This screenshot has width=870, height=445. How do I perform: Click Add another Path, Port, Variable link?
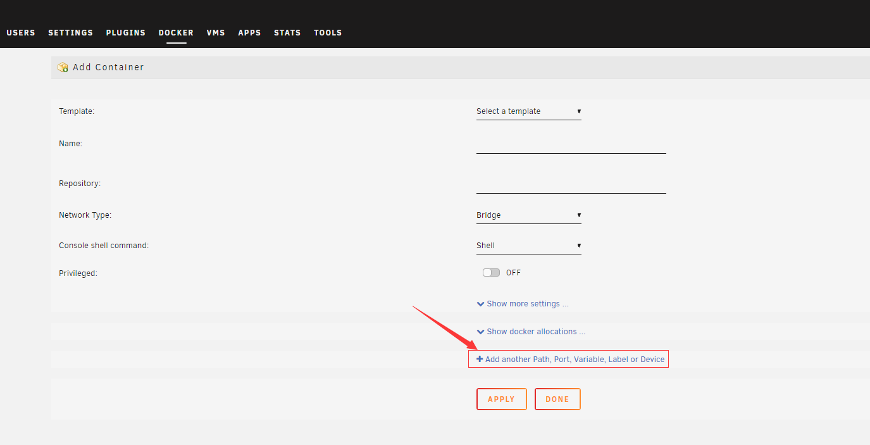[x=571, y=360]
